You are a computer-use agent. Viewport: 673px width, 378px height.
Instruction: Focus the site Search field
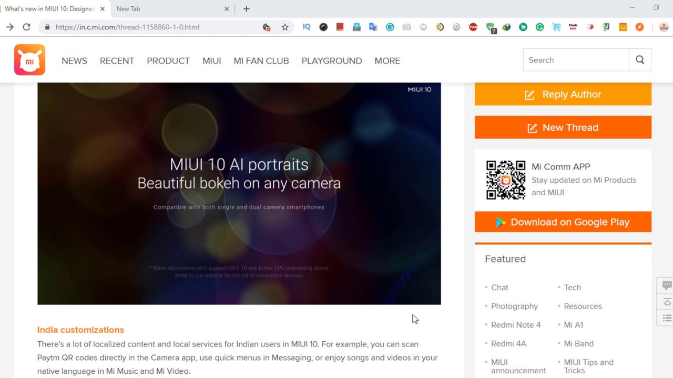tap(576, 60)
